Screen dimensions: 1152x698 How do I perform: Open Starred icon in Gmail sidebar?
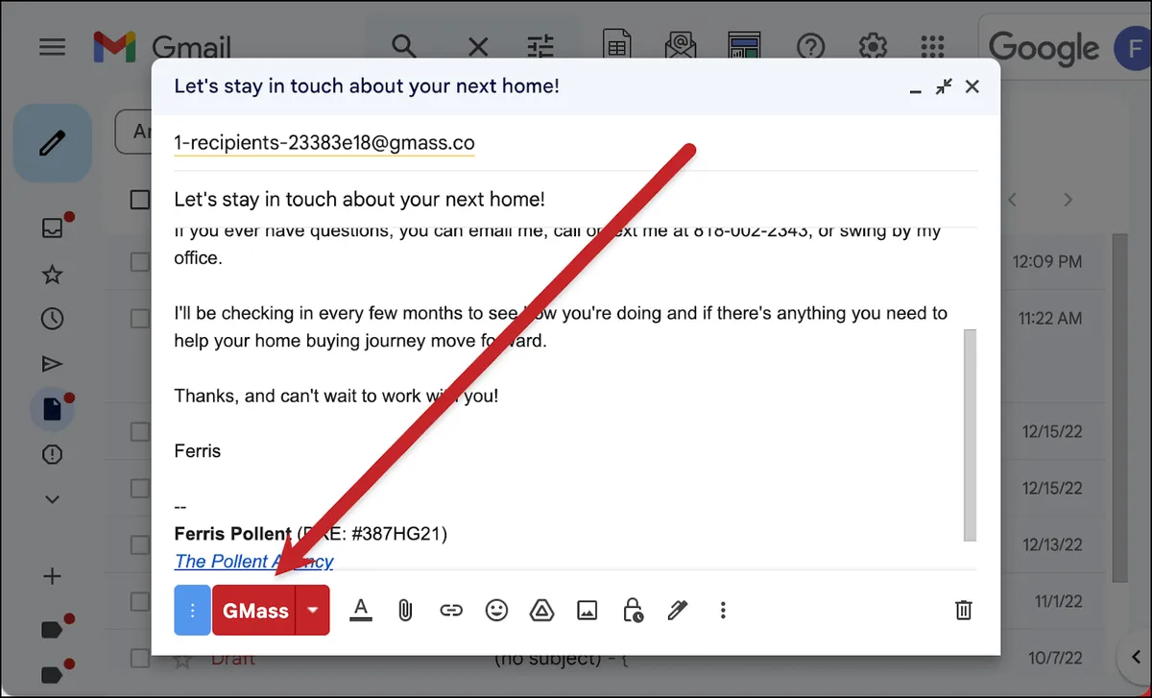point(53,276)
